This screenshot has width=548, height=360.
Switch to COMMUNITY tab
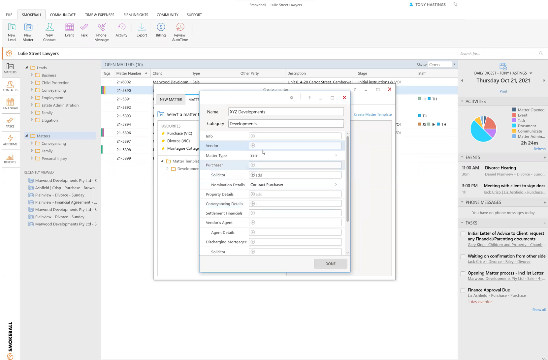click(167, 15)
